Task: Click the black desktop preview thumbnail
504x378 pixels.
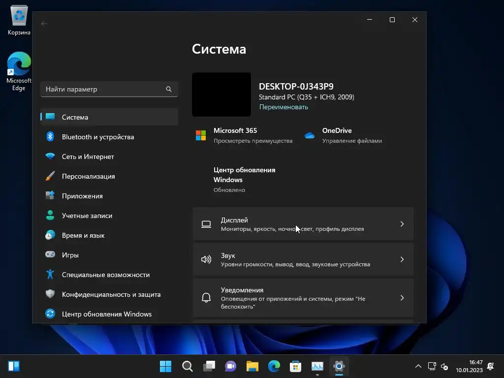Action: [221, 94]
